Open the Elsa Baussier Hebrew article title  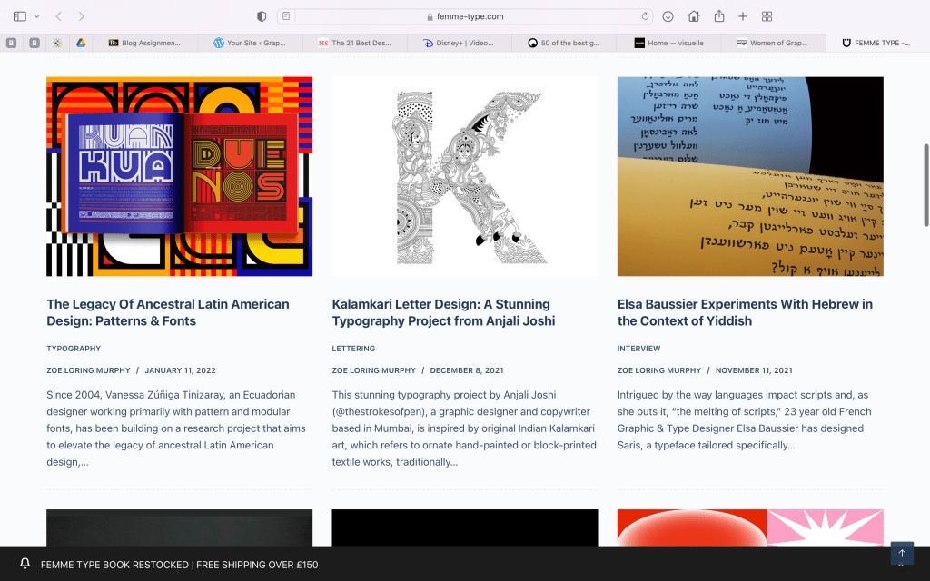click(745, 312)
